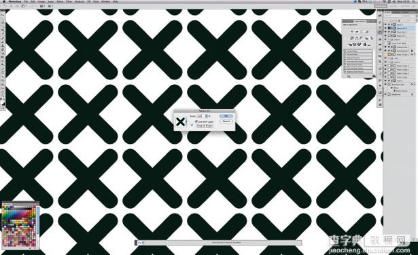Click the Vibrance adjustment icon in second row
Image resolution: width=418 pixels, height=255 pixels.
click(x=349, y=38)
